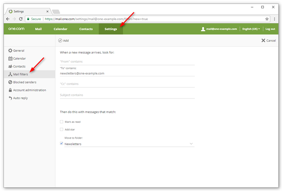Click the Add filter button label
Viewport: 282px width, 191px height.
coord(66,41)
